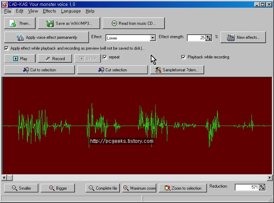This screenshot has height=203, width=274.
Task: Click the open file button with document icon
Action: (x=20, y=23)
